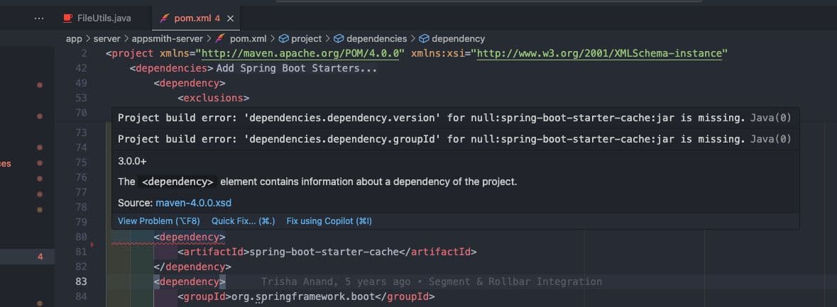
Task: Choose Quick Fix in the hover popup
Action: [x=243, y=221]
